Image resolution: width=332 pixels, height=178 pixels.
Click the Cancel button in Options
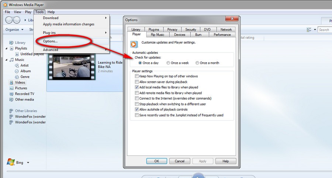click(x=180, y=161)
